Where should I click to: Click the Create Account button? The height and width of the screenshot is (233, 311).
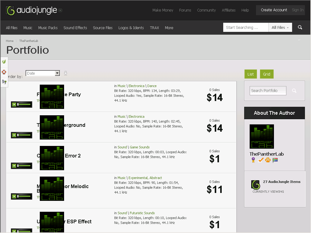point(274,10)
